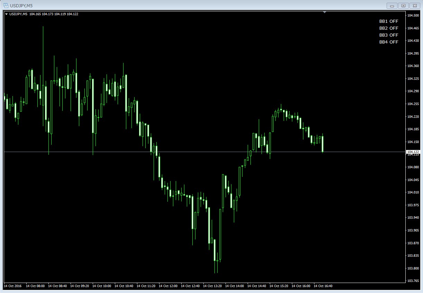The width and height of the screenshot is (423, 293).
Task: Click the USDJPY,M5 window title text
Action: 21,6
